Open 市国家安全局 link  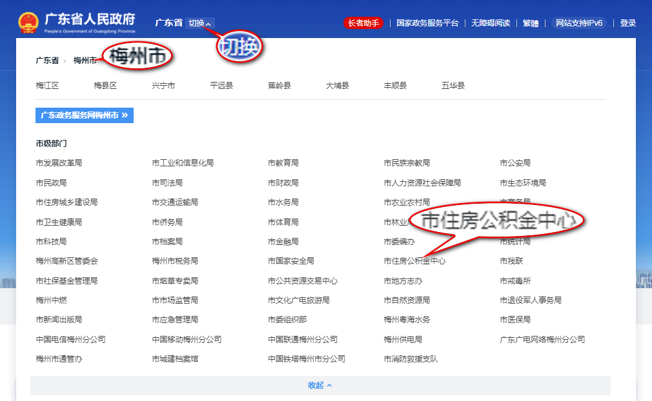[x=291, y=261]
